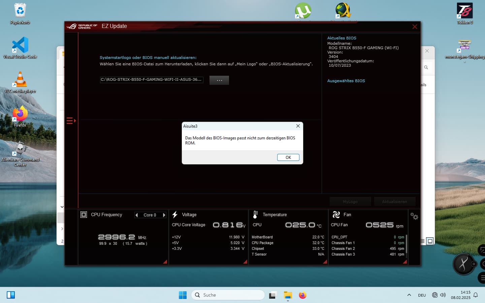
Task: Click the browse BIOS file button
Action: 219,80
